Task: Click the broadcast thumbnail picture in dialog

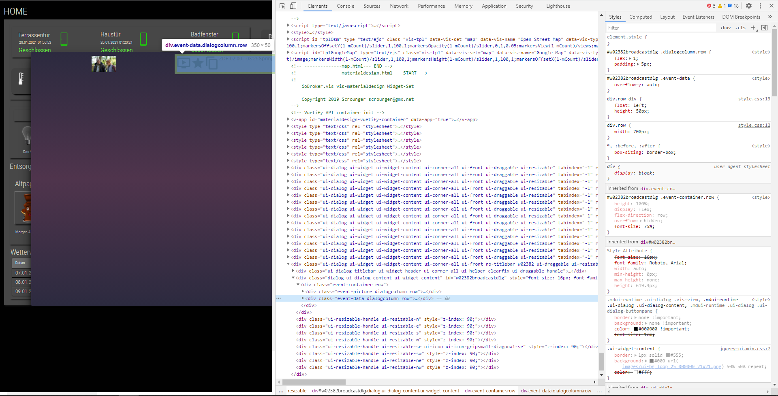Action: click(104, 64)
